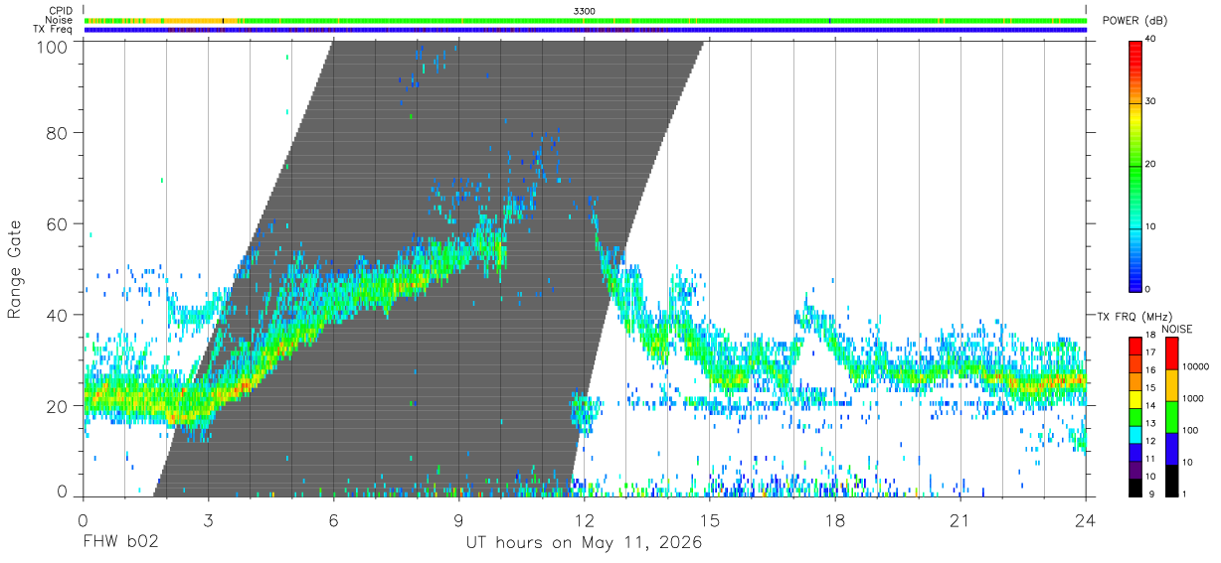Click the CPID value '3300'
Viewport: 1221px width, 563px height.
pyautogui.click(x=585, y=11)
